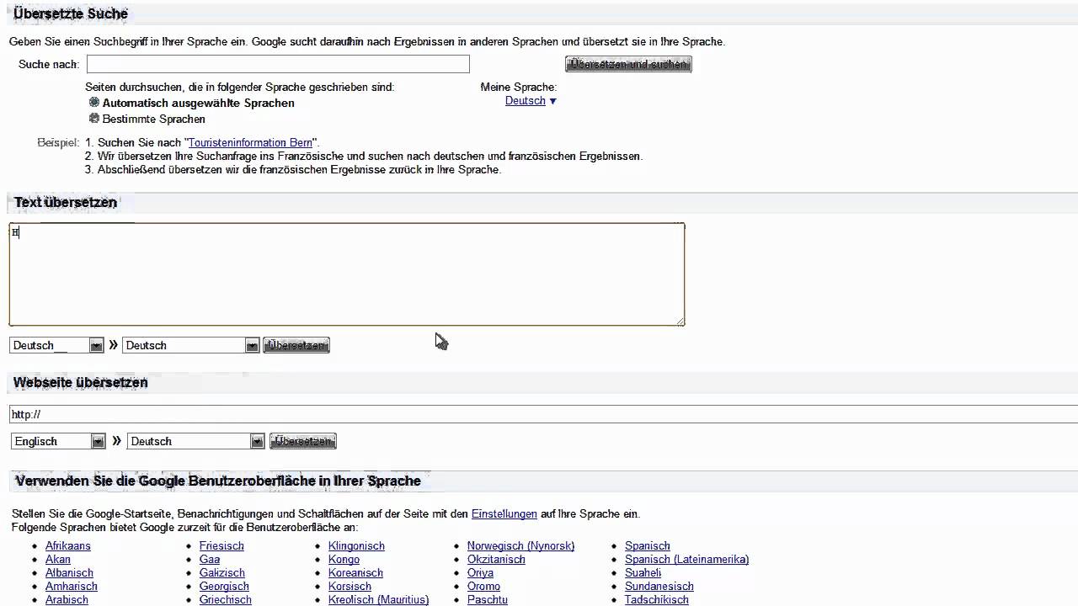Image resolution: width=1078 pixels, height=606 pixels.
Task: Choose Koreanisch language link
Action: coord(355,572)
